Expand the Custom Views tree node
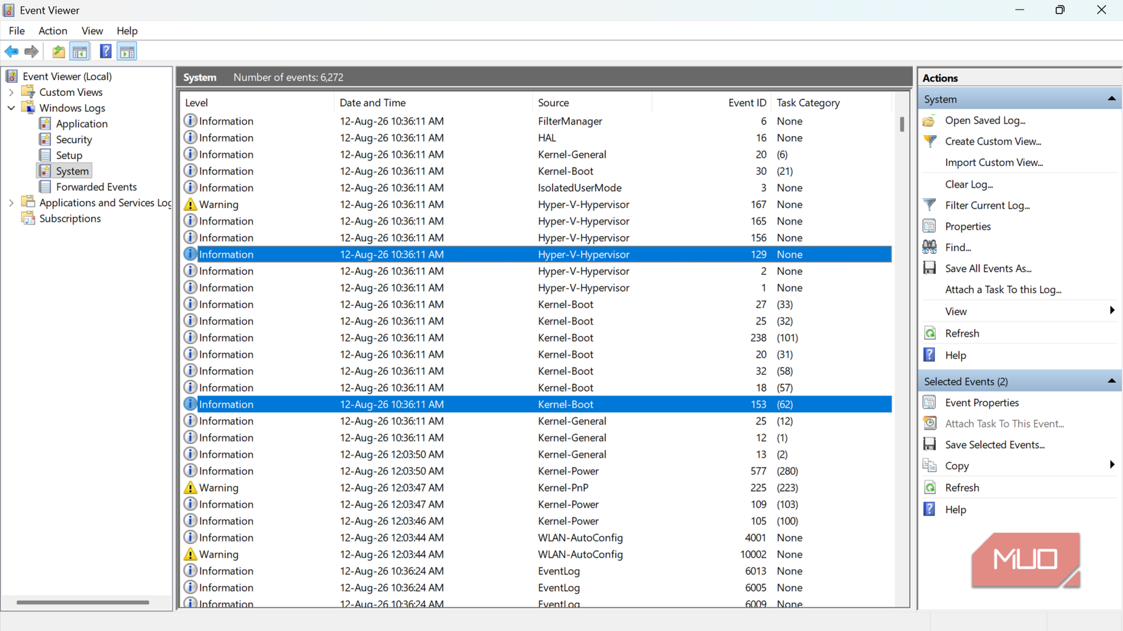 pos(11,92)
